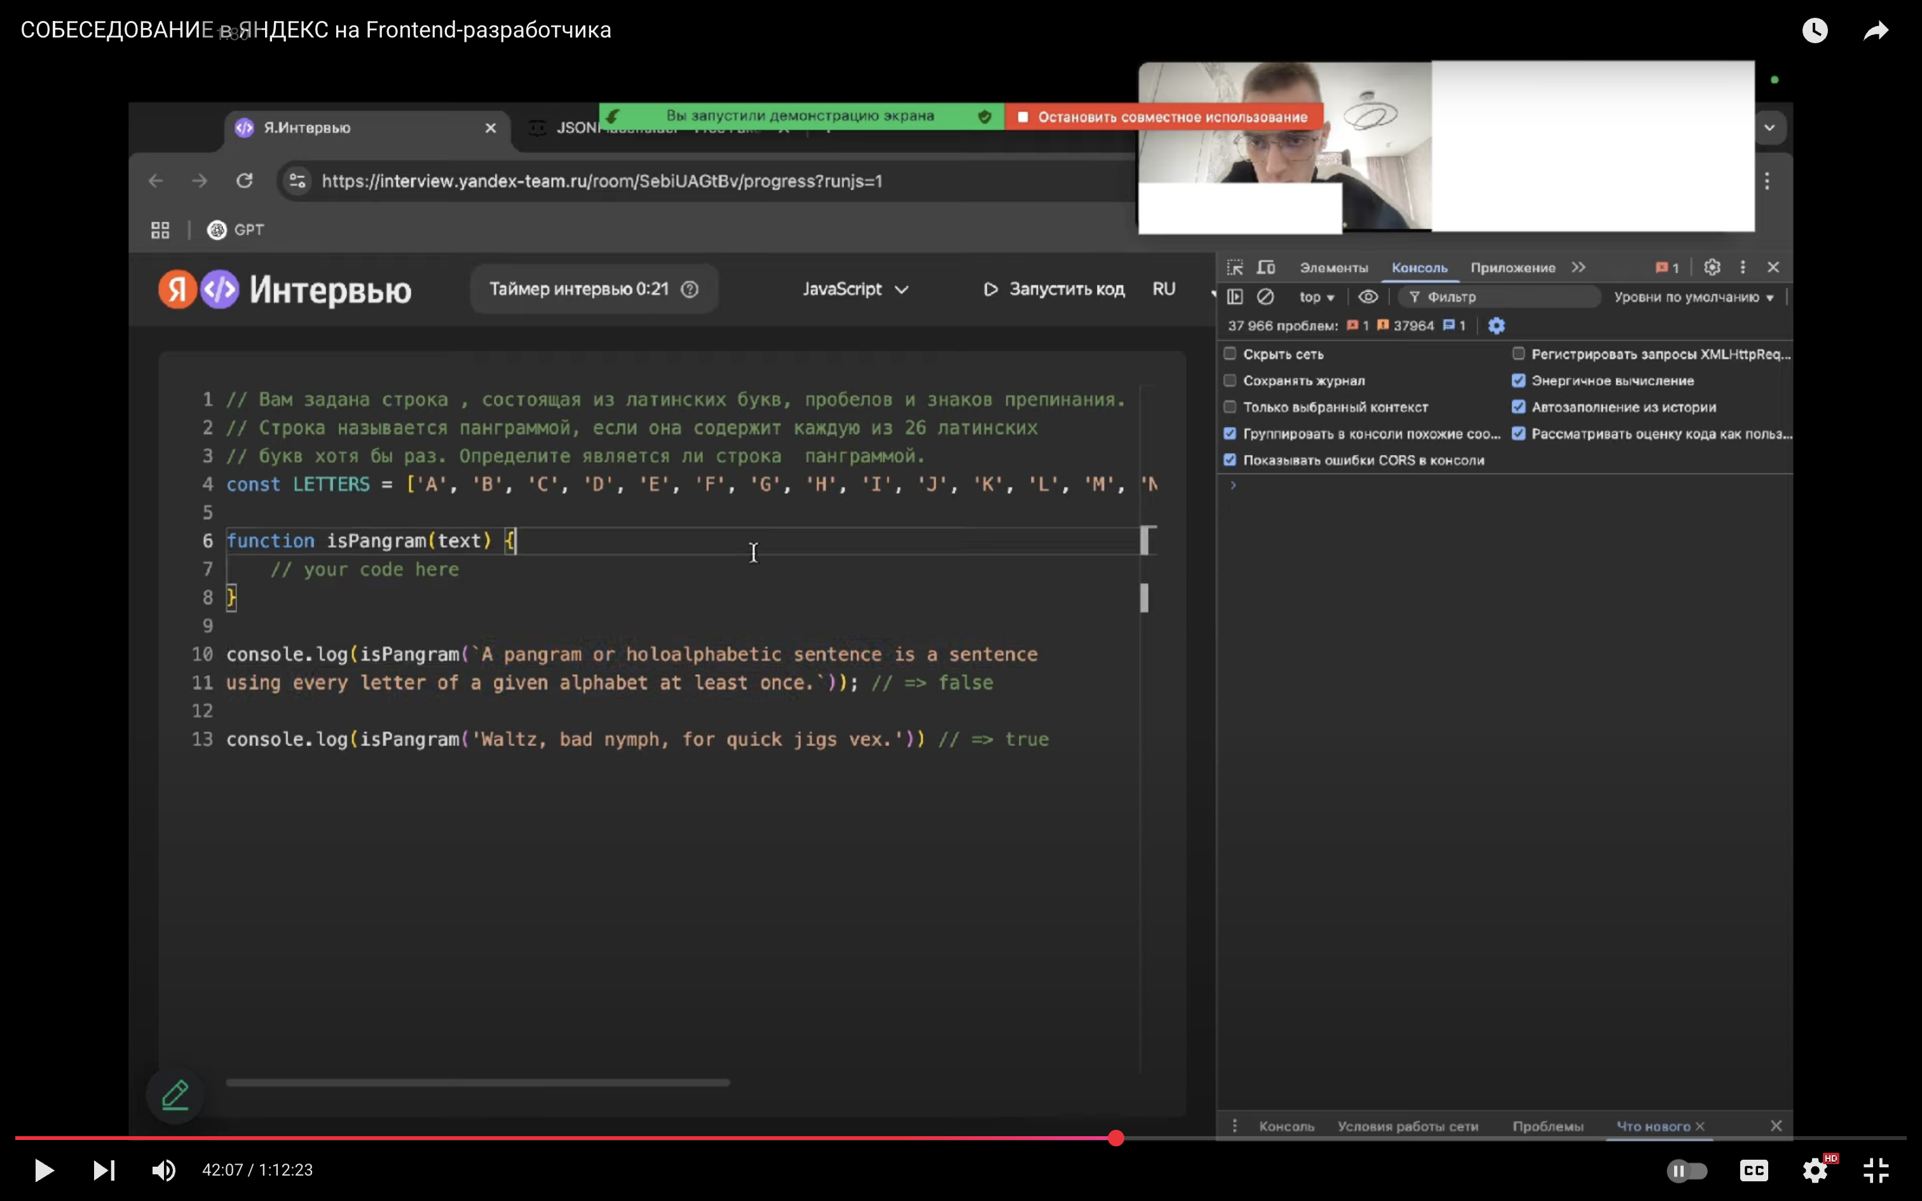Seek using the red progress bar handle
Viewport: 1922px width, 1201px height.
coord(1116,1137)
